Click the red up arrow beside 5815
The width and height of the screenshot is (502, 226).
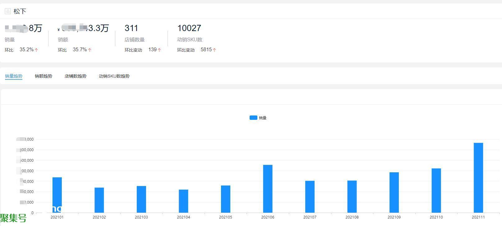(214, 50)
